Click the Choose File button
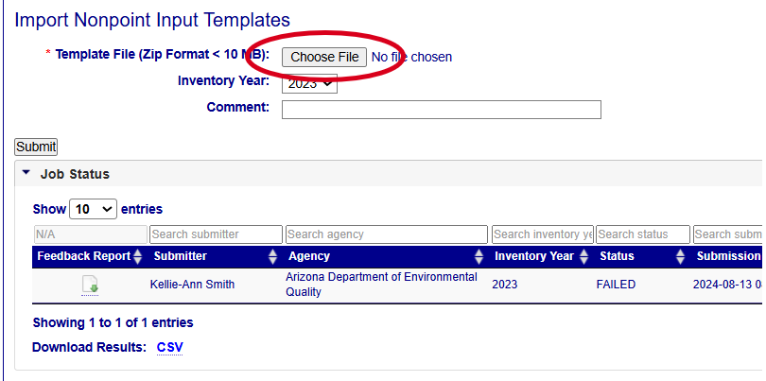The width and height of the screenshot is (766, 381). point(324,57)
